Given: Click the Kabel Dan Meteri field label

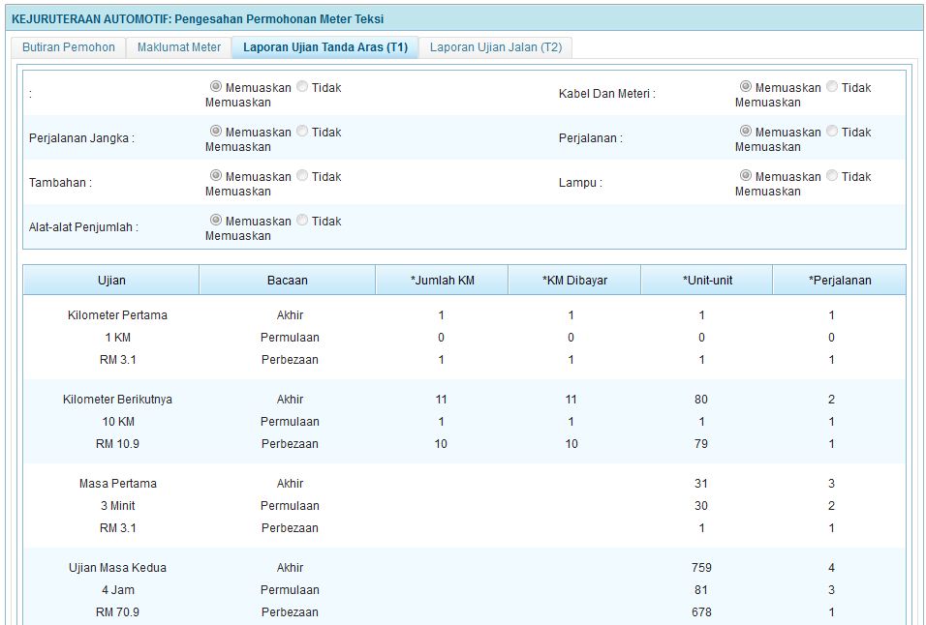Looking at the screenshot, I should pyautogui.click(x=606, y=94).
